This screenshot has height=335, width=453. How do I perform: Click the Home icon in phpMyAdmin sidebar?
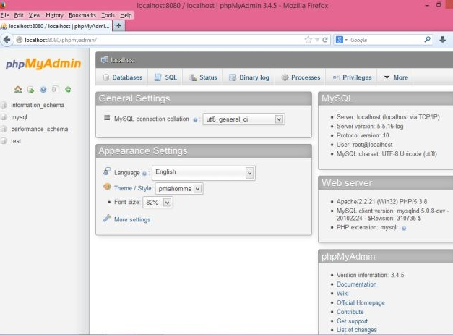(18, 90)
